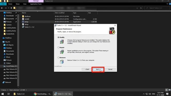This screenshot has width=171, height=96.
Task: Click the Next button in the wizard
Action: pyautogui.click(x=98, y=69)
